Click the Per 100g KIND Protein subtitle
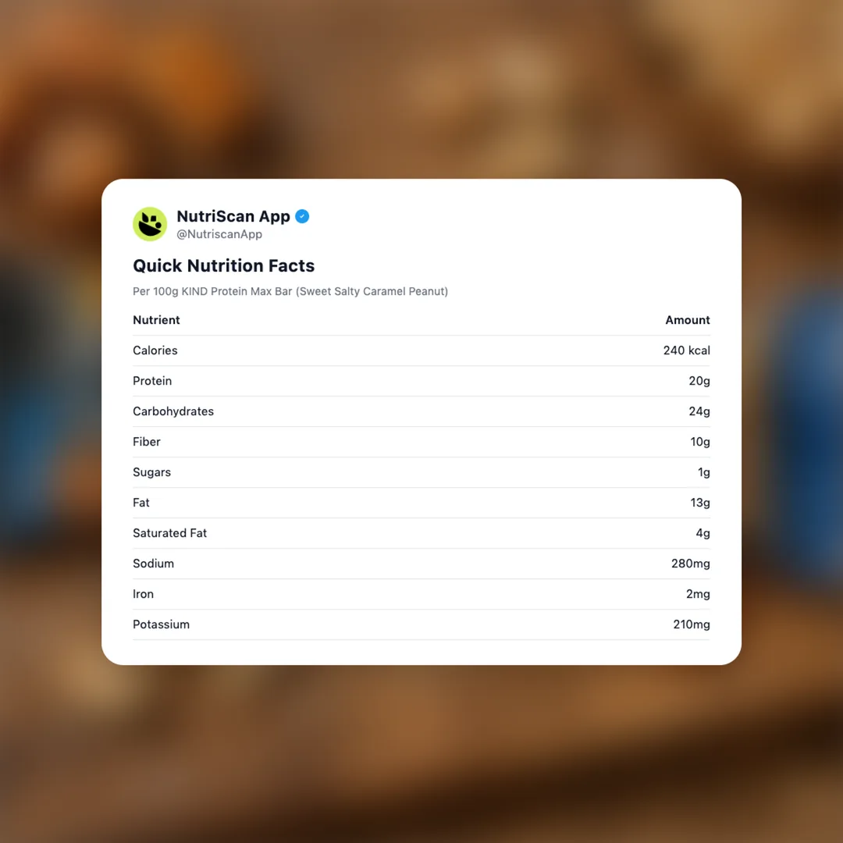This screenshot has width=843, height=843. (290, 291)
